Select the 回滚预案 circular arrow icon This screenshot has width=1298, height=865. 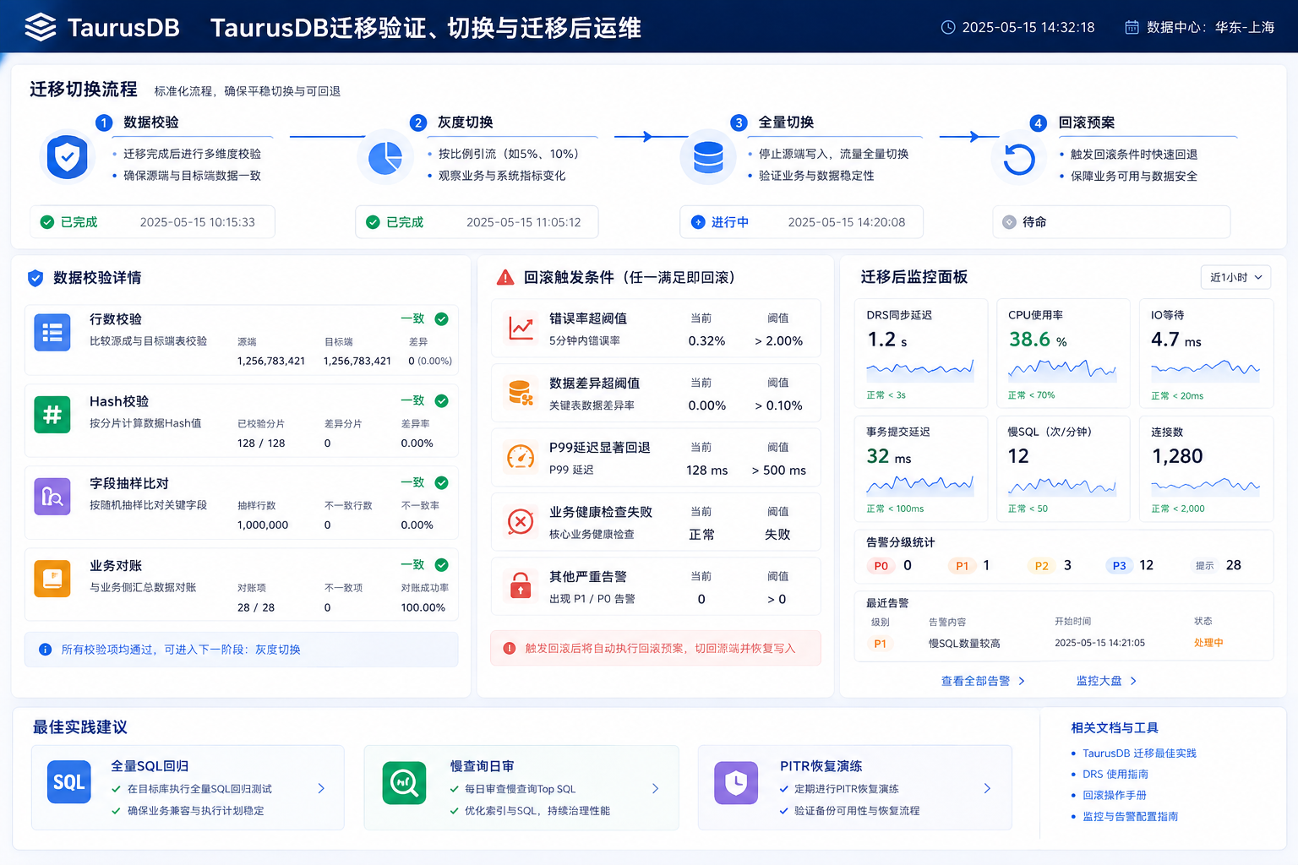click(1019, 159)
